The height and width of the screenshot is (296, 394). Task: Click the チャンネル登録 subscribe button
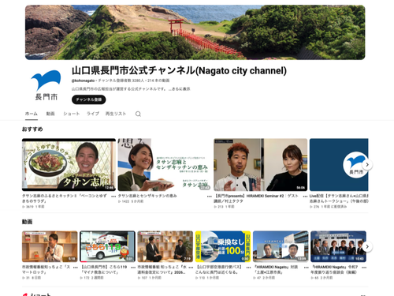pos(89,99)
